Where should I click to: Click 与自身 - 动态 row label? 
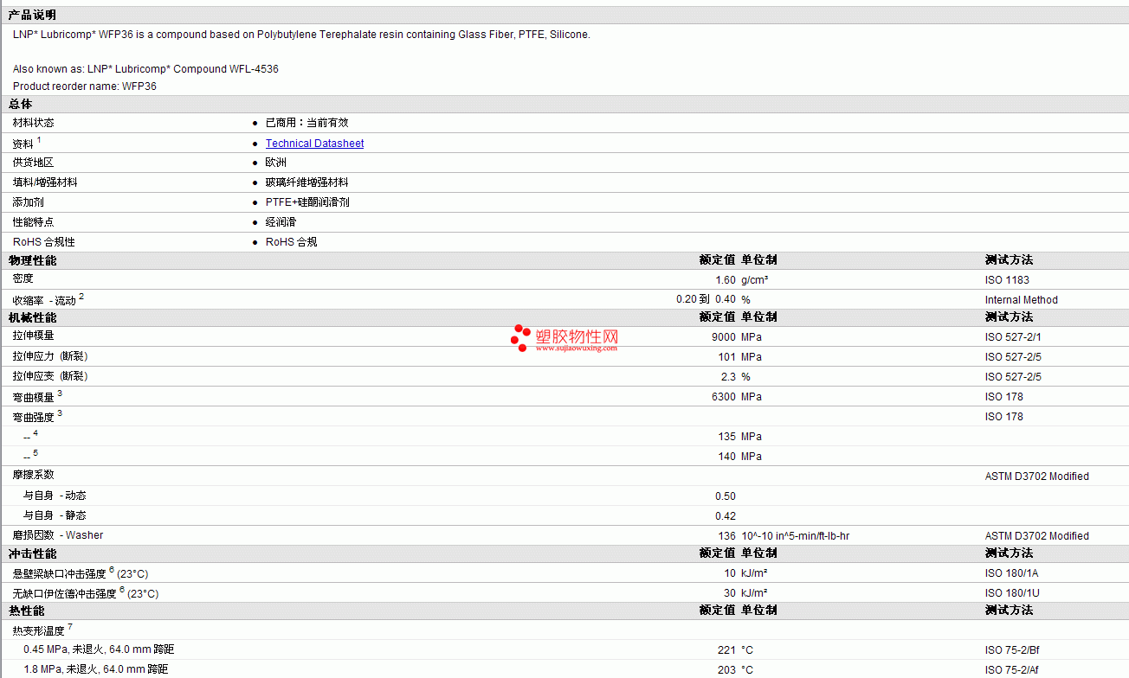(55, 496)
